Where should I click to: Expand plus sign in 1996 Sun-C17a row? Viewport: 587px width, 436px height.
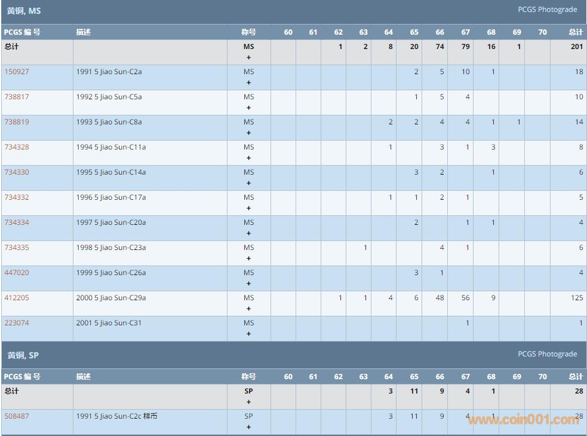click(248, 209)
